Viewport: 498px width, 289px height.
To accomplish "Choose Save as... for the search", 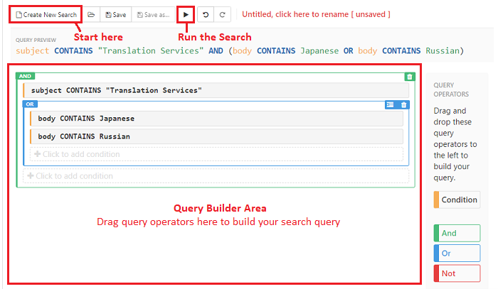I will pos(154,15).
